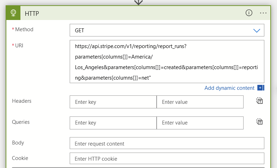The height and width of the screenshot is (168, 277).
Task: Switch Headers to text mode icon
Action: (x=259, y=101)
